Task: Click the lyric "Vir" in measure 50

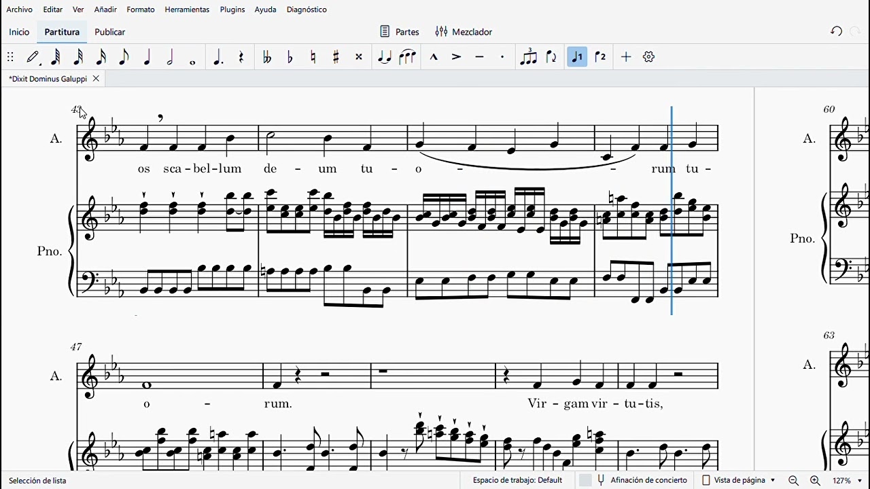Action: pyautogui.click(x=537, y=403)
